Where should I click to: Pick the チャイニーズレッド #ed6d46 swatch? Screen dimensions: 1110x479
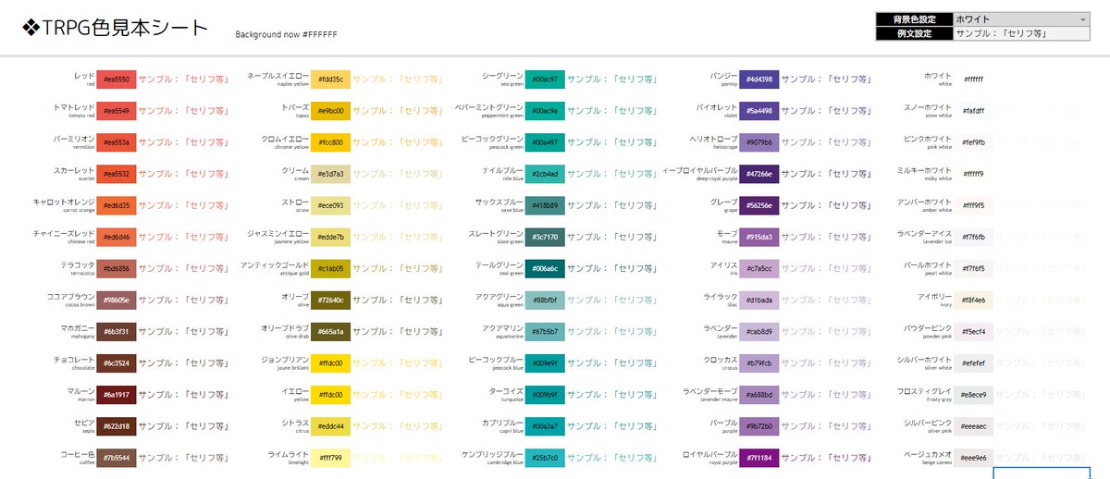pyautogui.click(x=117, y=237)
